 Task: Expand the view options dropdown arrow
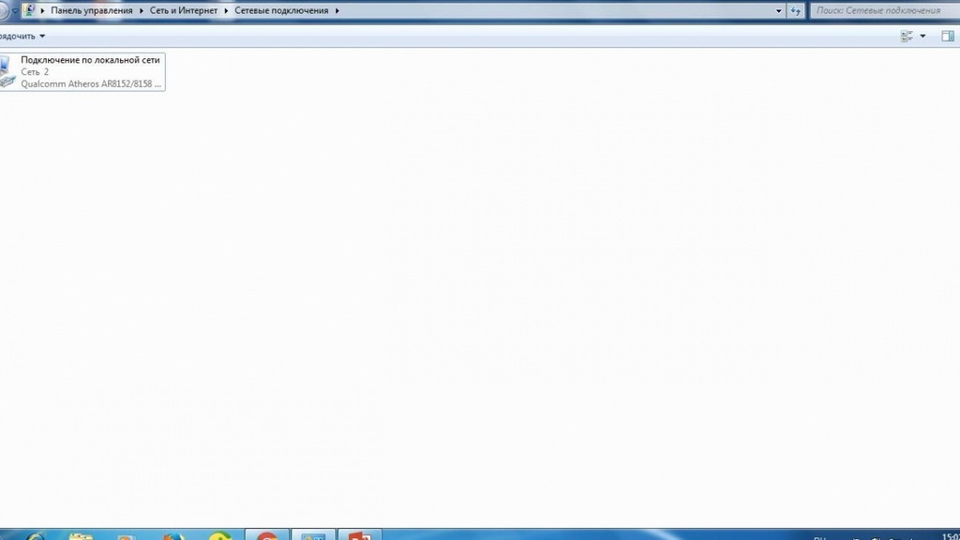coord(922,36)
